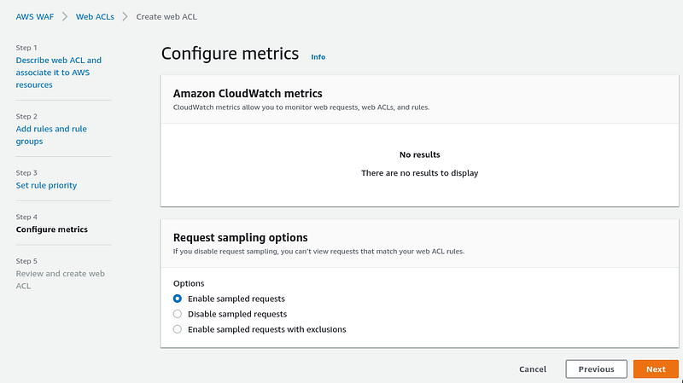Go to Web ACLs breadcrumb link
Image resolution: width=683 pixels, height=383 pixels.
coord(95,16)
